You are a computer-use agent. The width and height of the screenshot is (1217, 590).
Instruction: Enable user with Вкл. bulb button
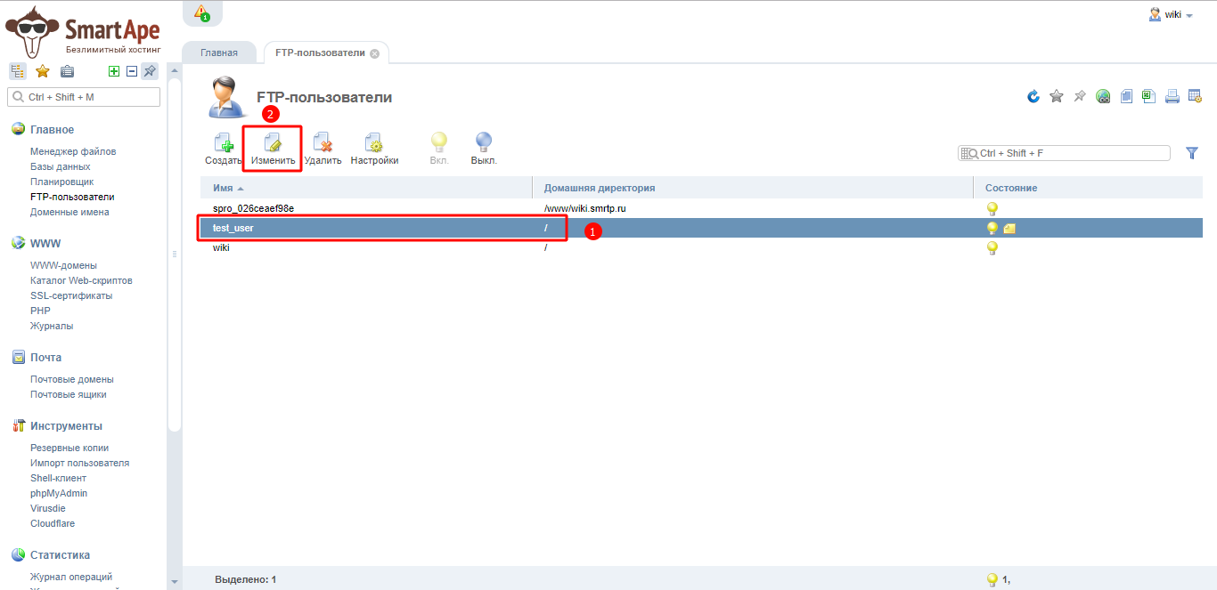click(439, 143)
